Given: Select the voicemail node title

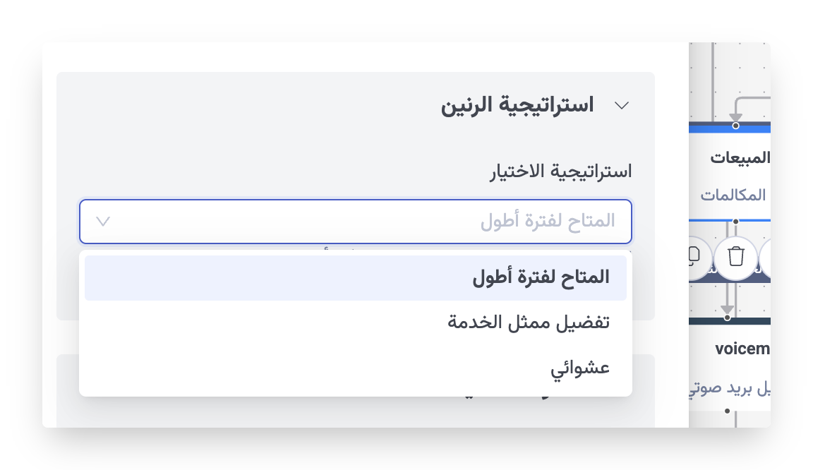Looking at the screenshot, I should click(x=741, y=349).
